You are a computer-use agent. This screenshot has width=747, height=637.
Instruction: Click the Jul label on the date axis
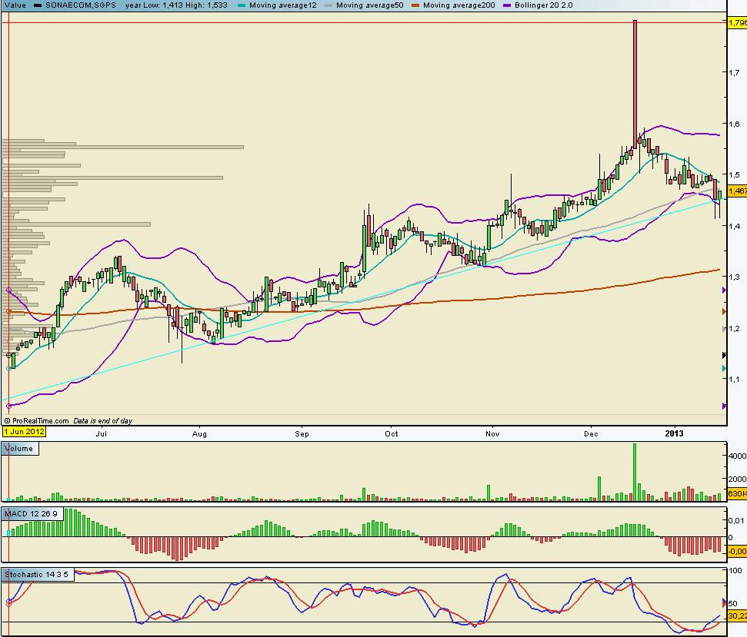pyautogui.click(x=101, y=434)
